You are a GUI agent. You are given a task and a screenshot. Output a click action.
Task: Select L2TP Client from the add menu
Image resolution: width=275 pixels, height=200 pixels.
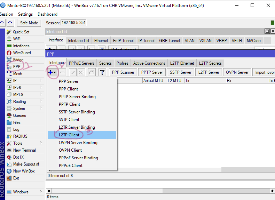pyautogui.click(x=82, y=135)
